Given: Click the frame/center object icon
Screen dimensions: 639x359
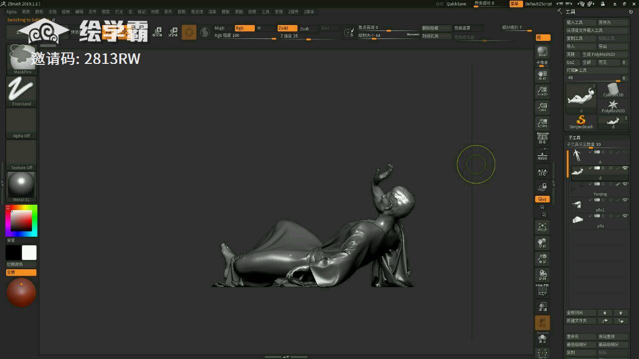Looking at the screenshot, I should [542, 227].
